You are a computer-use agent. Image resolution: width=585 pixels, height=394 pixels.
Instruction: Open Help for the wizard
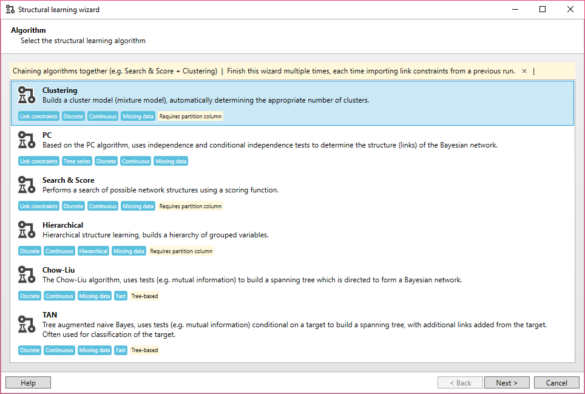click(28, 382)
